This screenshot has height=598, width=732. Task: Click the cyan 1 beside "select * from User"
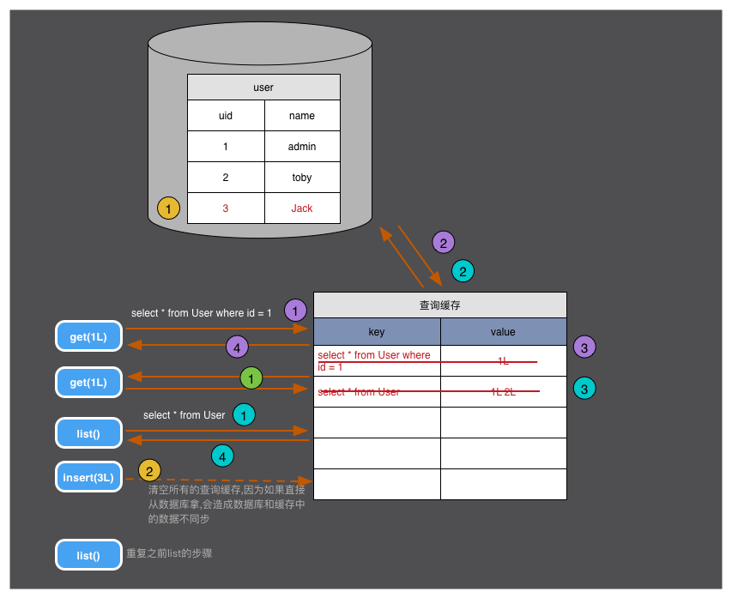click(245, 415)
